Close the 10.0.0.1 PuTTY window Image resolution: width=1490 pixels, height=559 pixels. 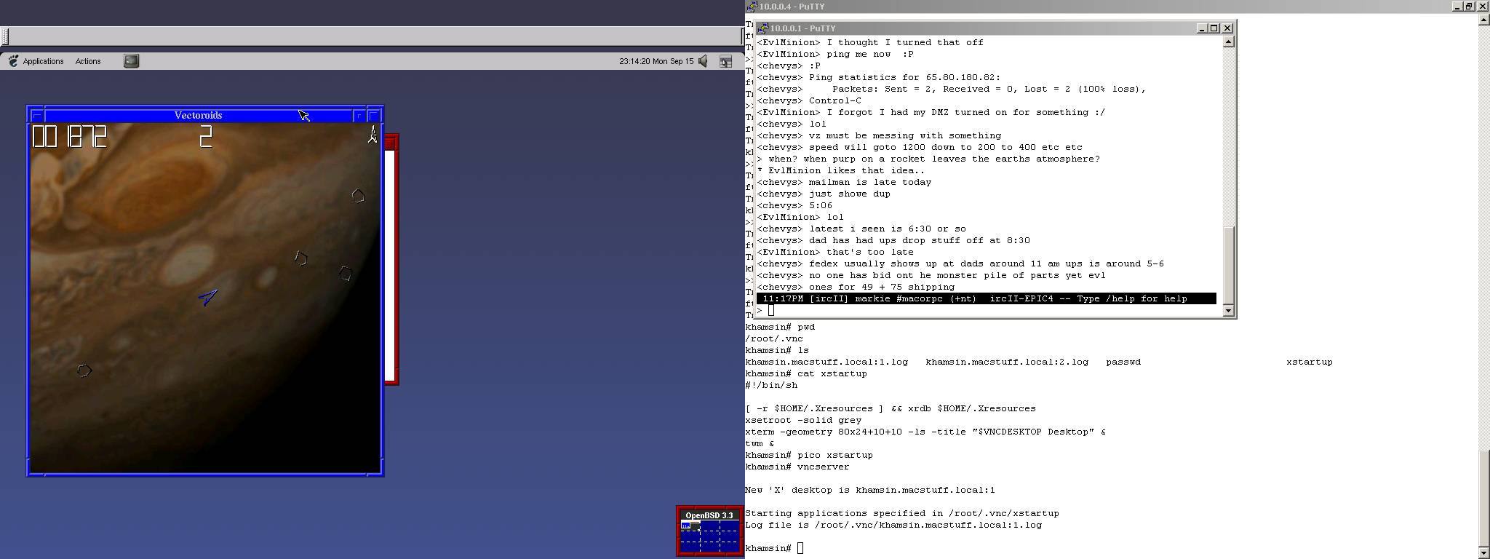(x=1227, y=28)
